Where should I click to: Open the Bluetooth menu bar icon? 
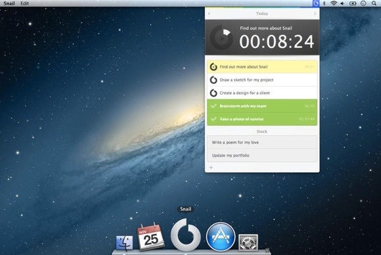[324, 3]
